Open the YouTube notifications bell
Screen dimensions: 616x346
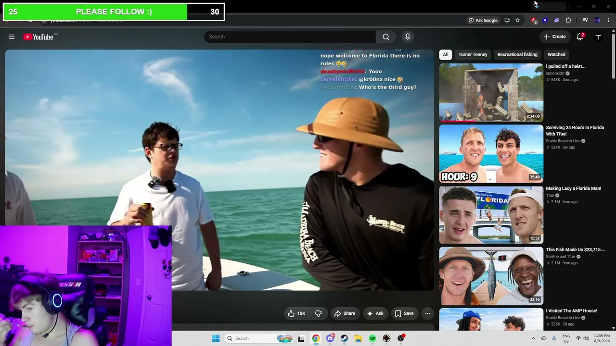580,37
